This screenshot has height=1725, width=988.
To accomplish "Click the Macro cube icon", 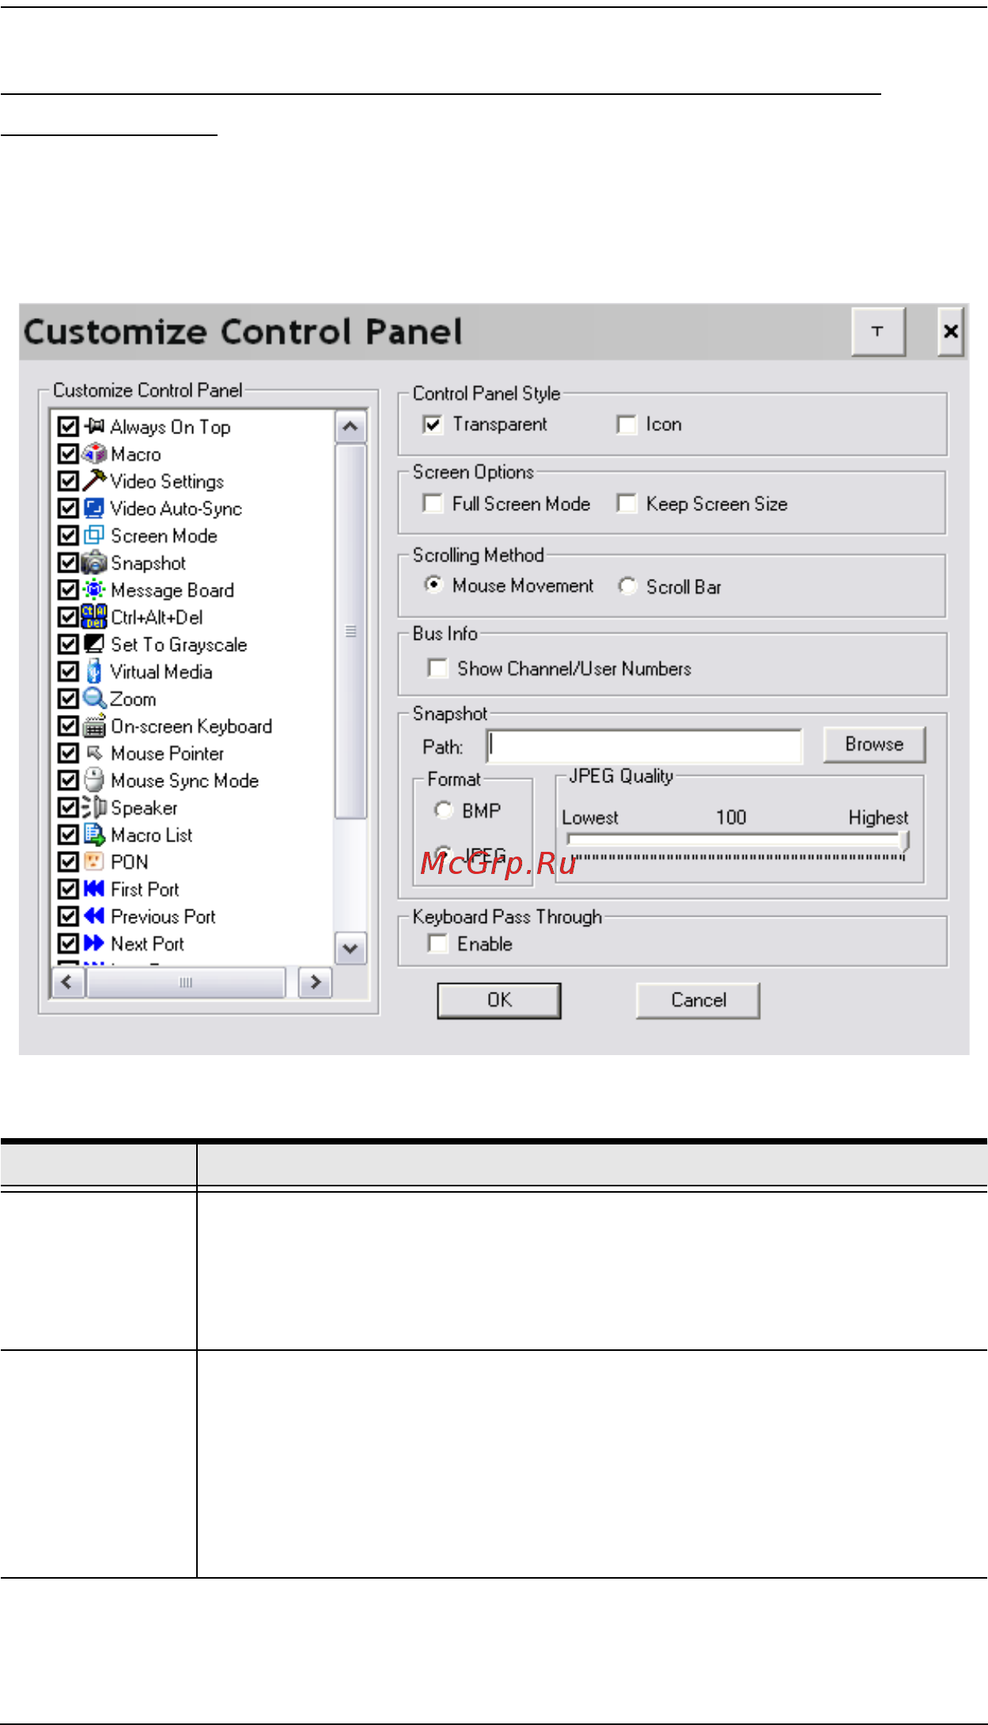I will point(94,454).
